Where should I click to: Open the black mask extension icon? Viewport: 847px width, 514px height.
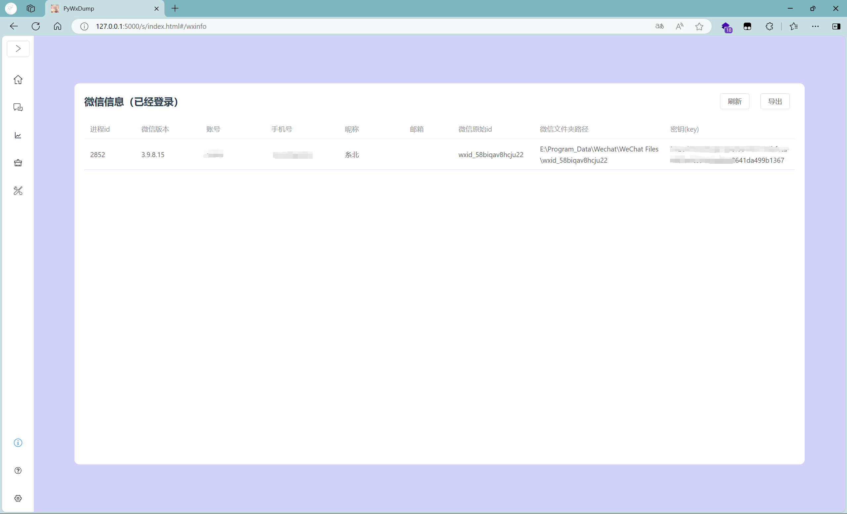pos(747,26)
